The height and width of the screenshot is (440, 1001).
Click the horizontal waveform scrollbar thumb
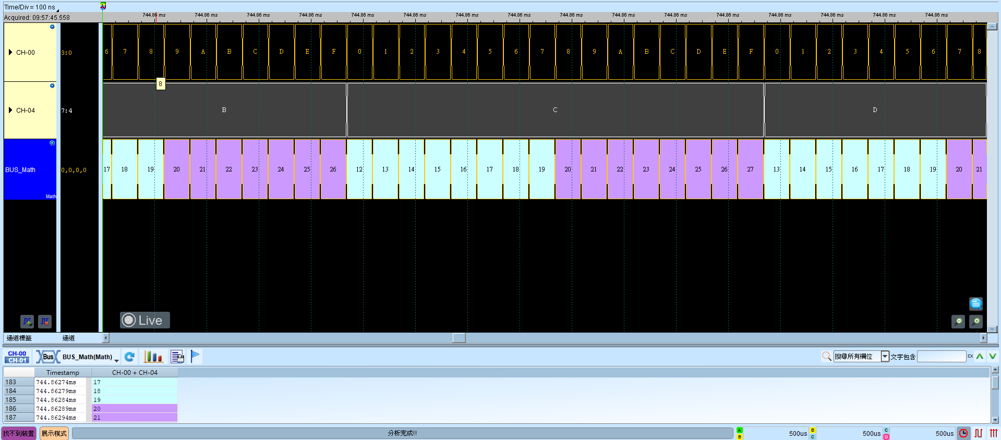click(459, 338)
